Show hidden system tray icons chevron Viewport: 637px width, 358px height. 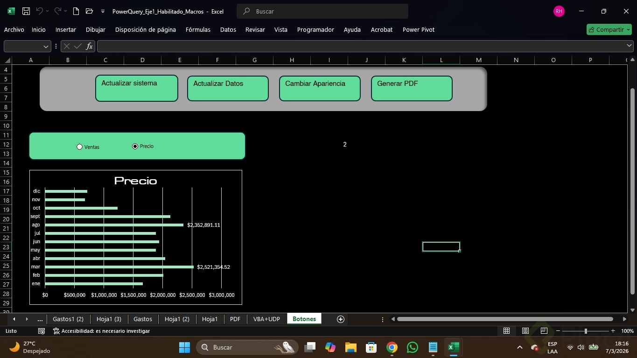pos(520,347)
